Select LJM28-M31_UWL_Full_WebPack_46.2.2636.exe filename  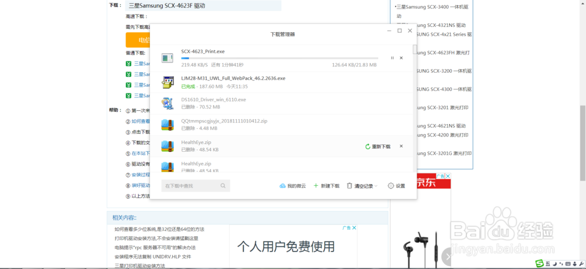(x=233, y=79)
